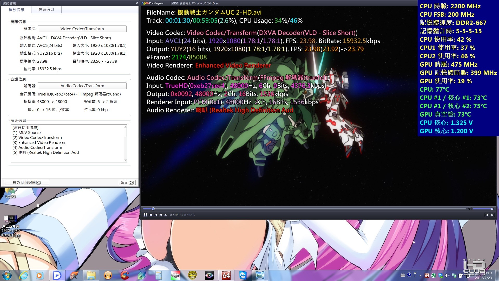The image size is (499, 281).
Task: Open the image viewer taskbar button
Action: point(260,275)
